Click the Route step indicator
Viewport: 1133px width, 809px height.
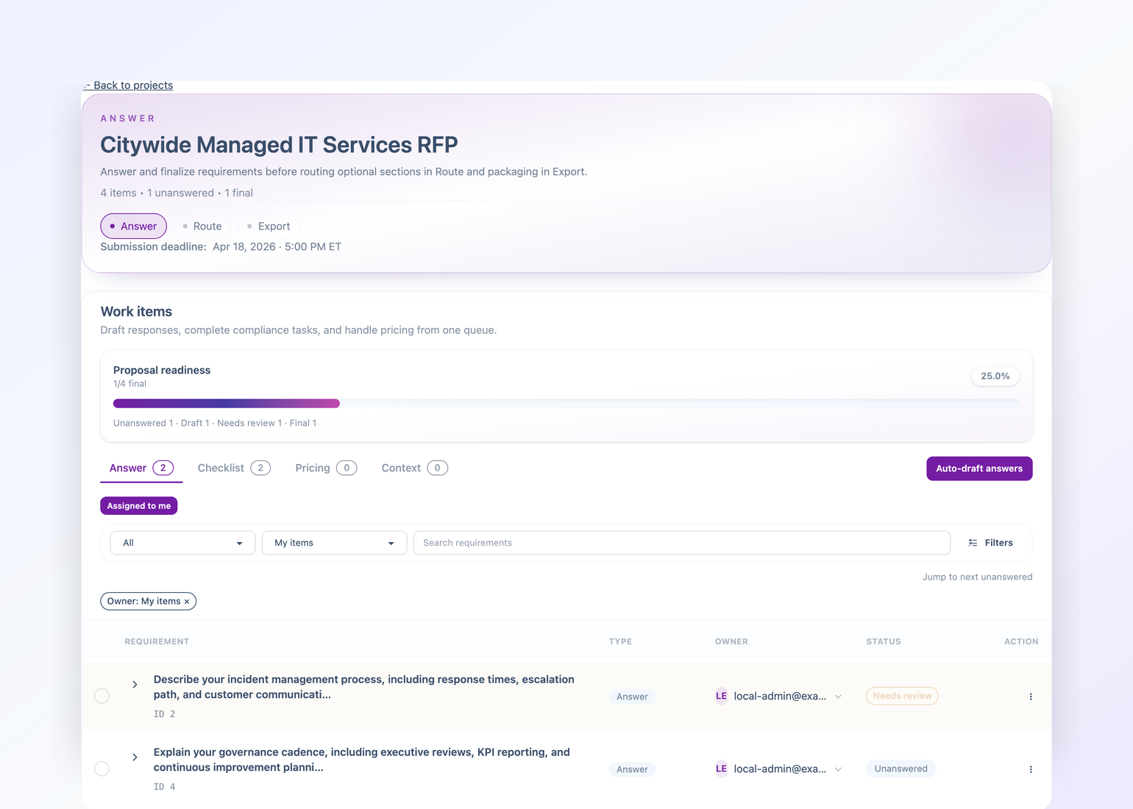(202, 226)
